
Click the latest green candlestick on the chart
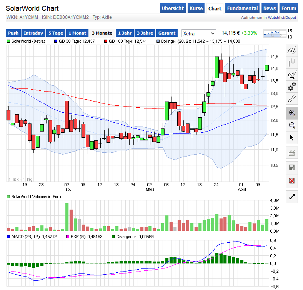pos(267,68)
